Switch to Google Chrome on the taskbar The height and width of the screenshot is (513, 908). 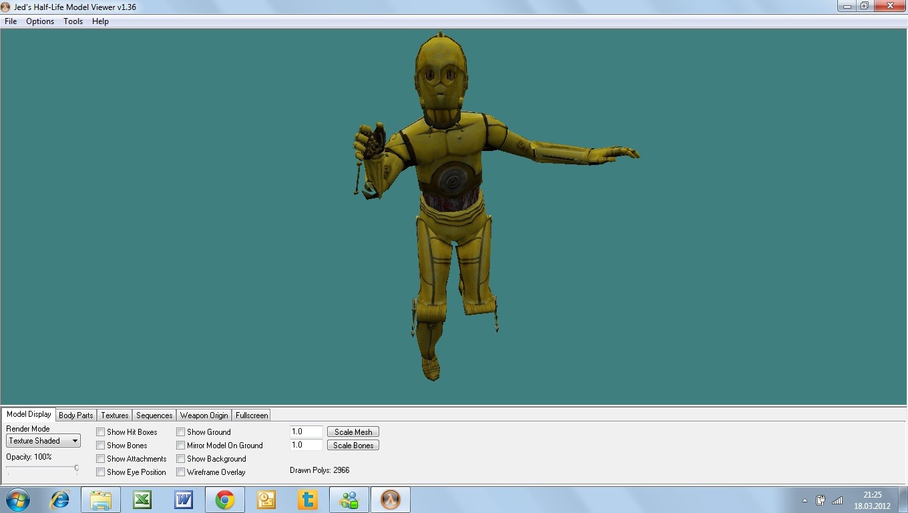pos(225,500)
